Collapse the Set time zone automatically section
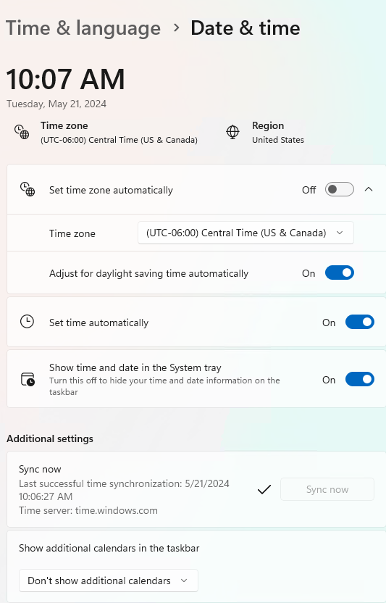The width and height of the screenshot is (386, 603). point(369,189)
